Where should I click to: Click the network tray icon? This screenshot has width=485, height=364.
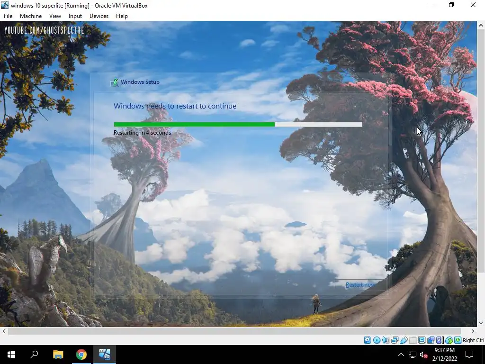[413, 355]
